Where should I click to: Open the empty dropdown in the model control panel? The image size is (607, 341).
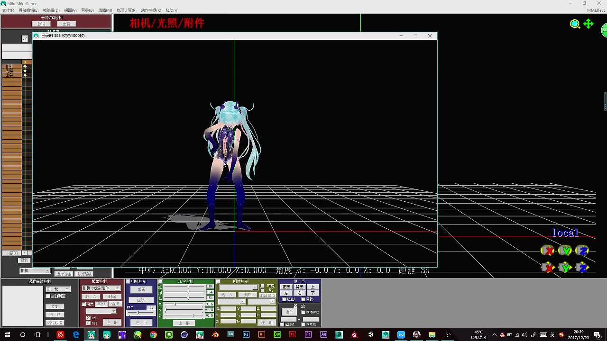click(x=101, y=311)
